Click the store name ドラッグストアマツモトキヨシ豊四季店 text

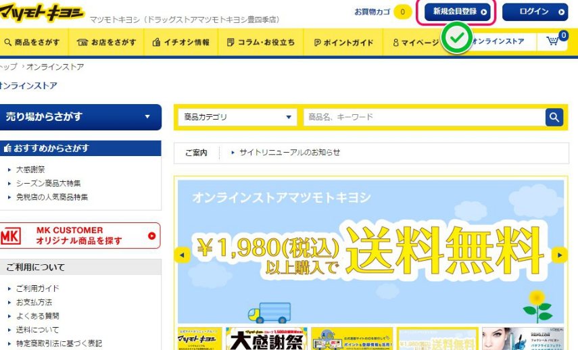tap(212, 20)
